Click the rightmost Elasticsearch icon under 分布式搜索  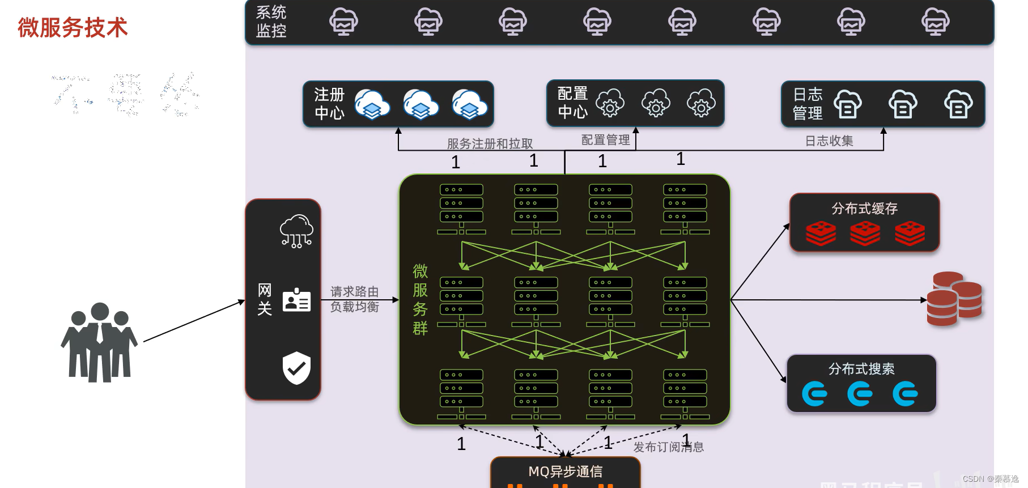905,394
